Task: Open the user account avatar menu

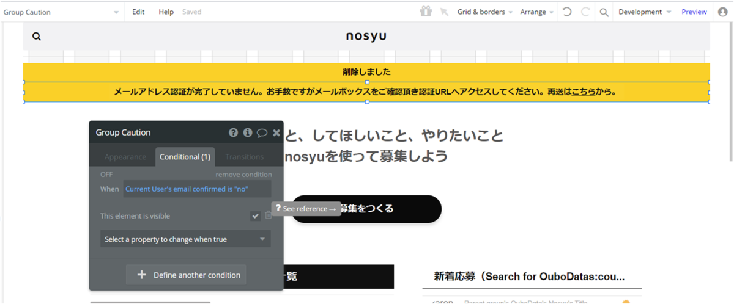Action: pos(722,12)
